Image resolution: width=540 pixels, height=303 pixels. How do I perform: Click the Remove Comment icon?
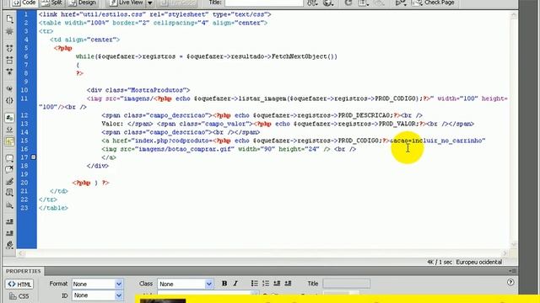9,169
